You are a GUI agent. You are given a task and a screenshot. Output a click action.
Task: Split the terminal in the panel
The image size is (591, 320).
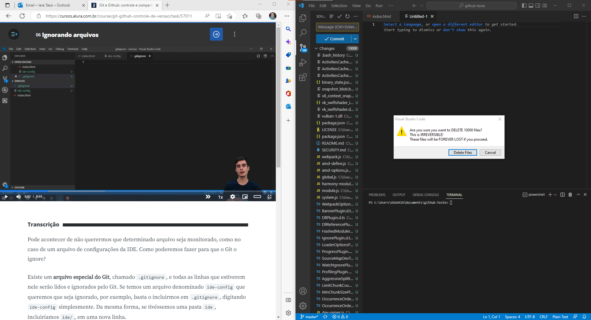[x=562, y=194]
